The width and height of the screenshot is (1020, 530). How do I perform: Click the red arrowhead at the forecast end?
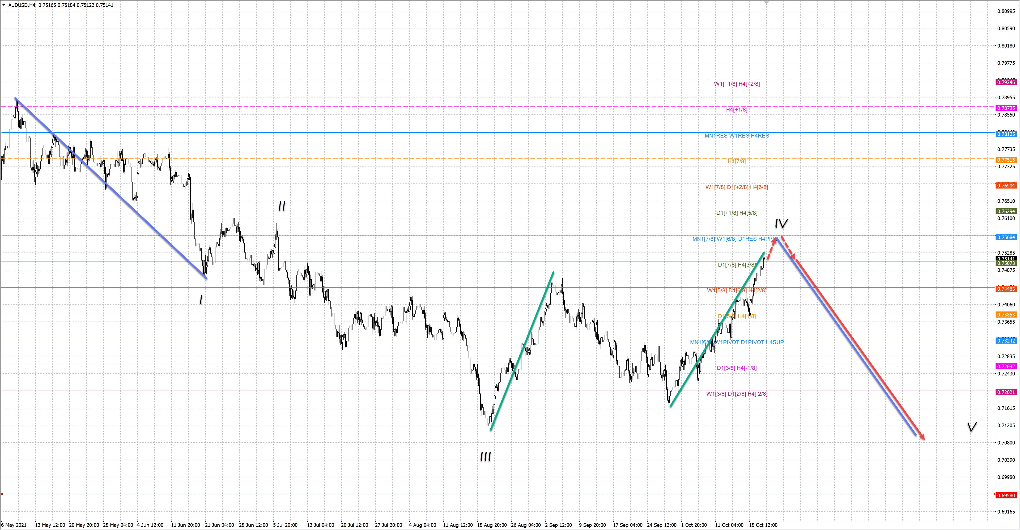coord(922,437)
